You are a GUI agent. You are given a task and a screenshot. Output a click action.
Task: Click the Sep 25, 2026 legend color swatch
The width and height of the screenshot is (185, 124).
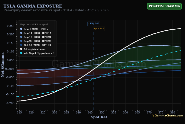(21, 41)
